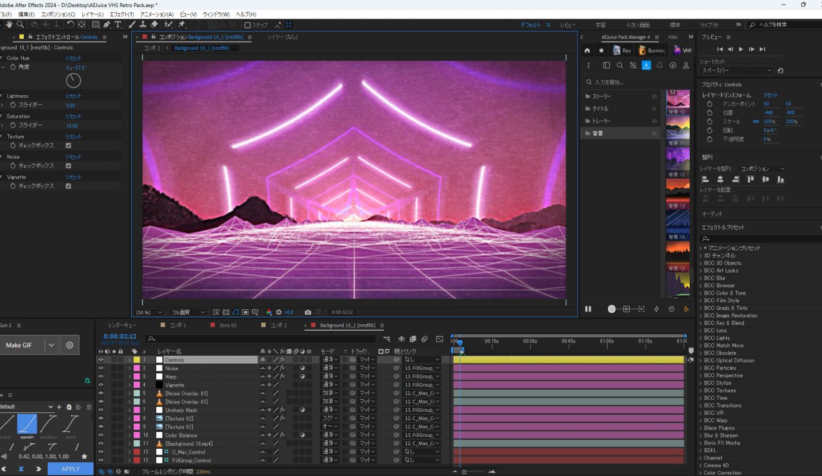Reset the Color Hue effect

[x=73, y=58]
